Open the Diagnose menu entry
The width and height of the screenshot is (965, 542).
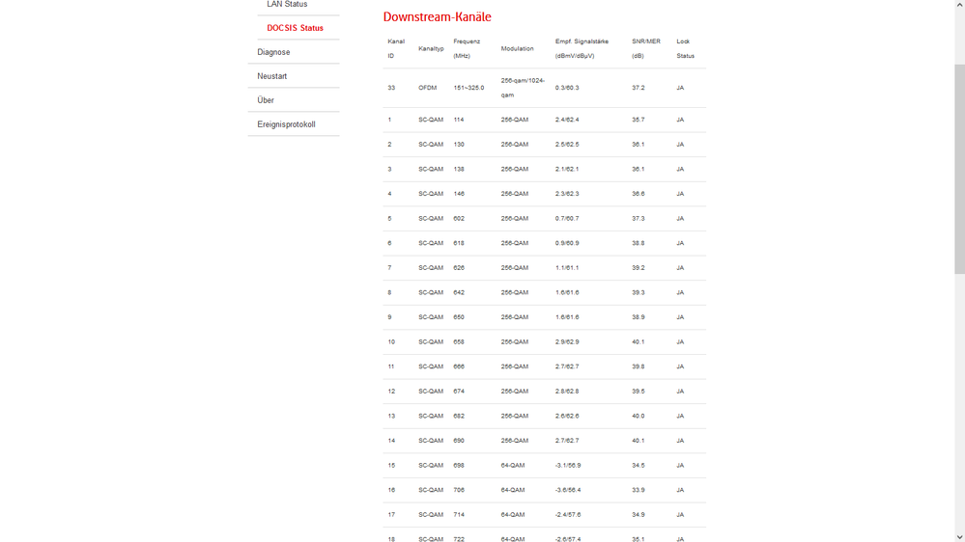coord(273,52)
